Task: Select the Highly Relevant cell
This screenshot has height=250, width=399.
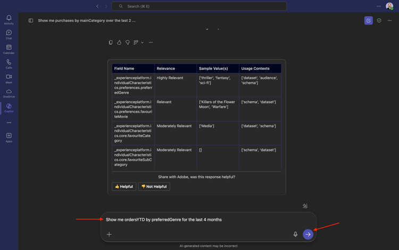Action: click(176, 85)
